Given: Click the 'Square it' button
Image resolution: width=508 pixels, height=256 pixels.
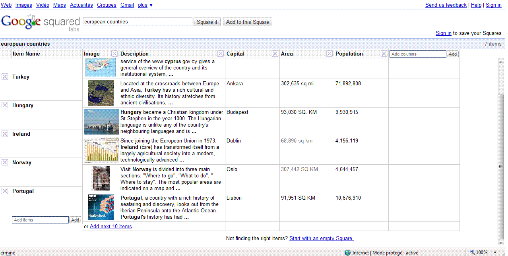Looking at the screenshot, I should [207, 22].
